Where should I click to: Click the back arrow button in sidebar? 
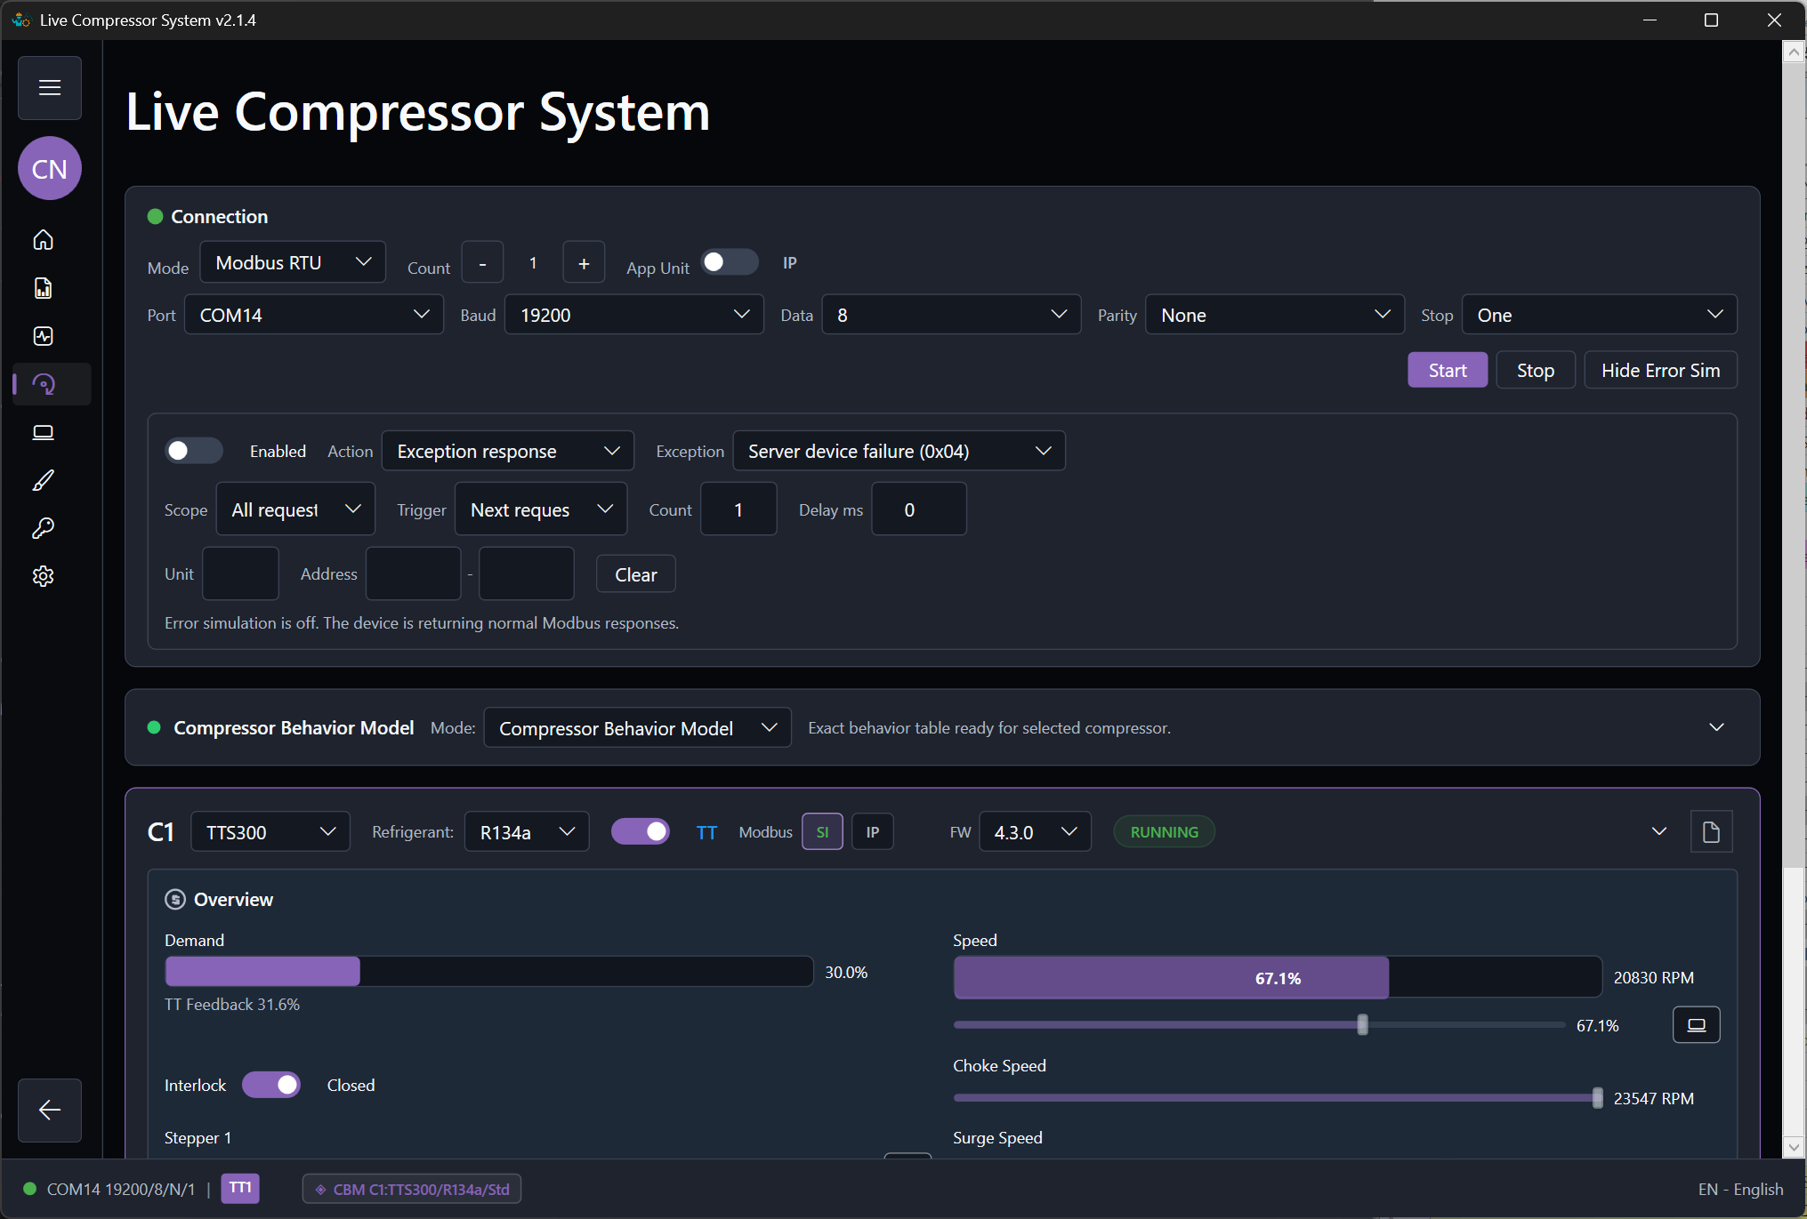[50, 1110]
